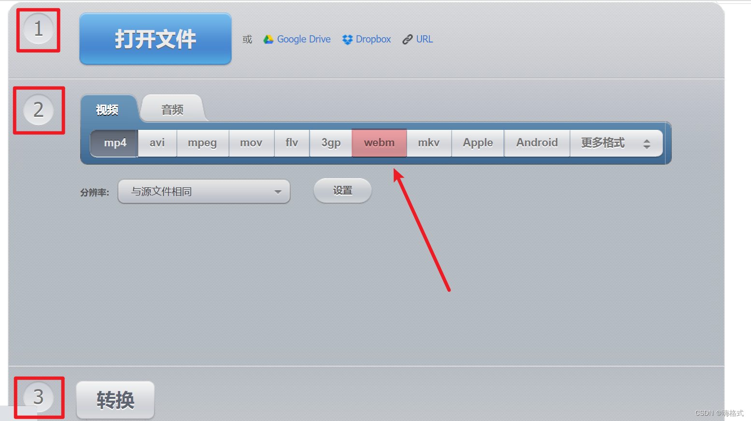The height and width of the screenshot is (421, 751).
Task: Select the flv format
Action: coord(292,143)
